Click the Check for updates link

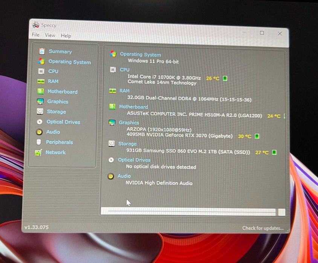click(263, 228)
